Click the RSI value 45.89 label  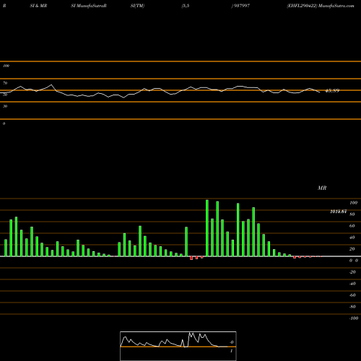332,91
